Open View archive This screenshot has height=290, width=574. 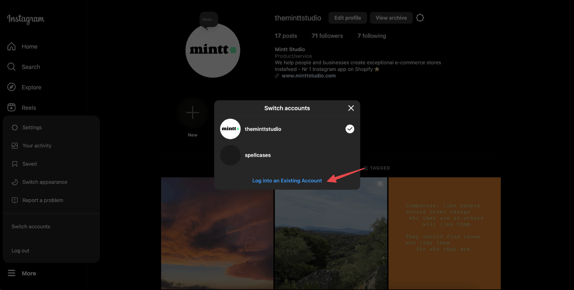[391, 18]
